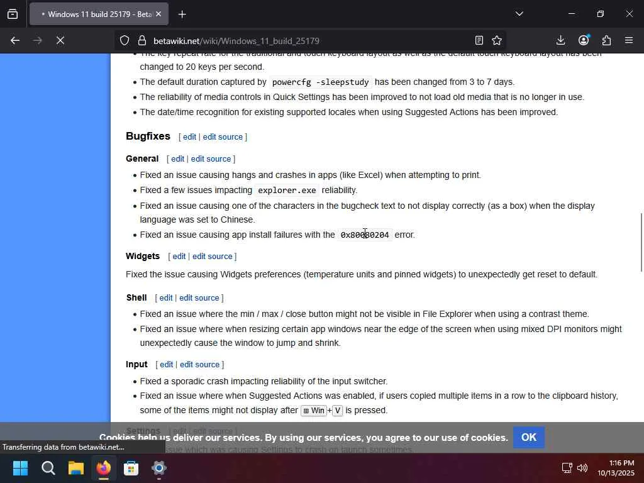Viewport: 644px width, 483px height.
Task: Click the Win key label
Action: pyautogui.click(x=314, y=410)
